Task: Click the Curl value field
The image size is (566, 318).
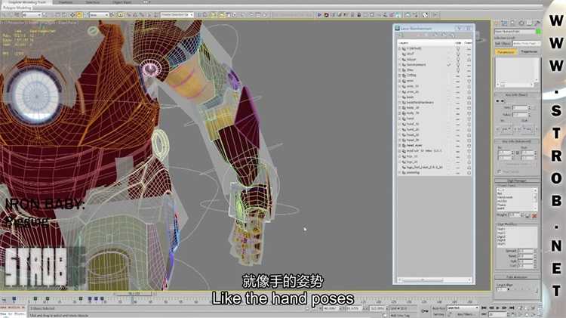Action: click(x=525, y=266)
